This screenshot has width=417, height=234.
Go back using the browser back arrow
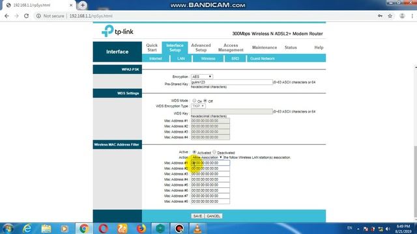[x=7, y=16]
